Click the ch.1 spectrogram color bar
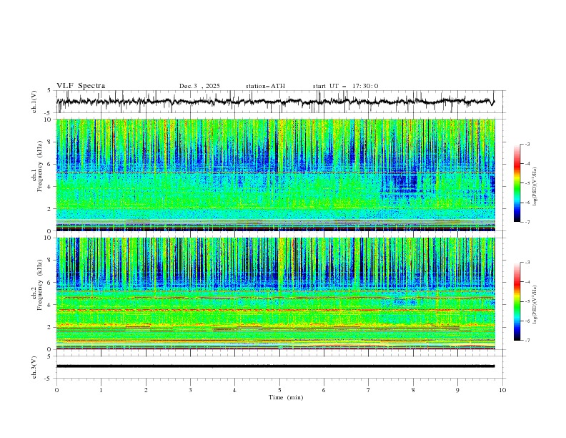Viewport: 566px width, 438px height. pos(517,183)
